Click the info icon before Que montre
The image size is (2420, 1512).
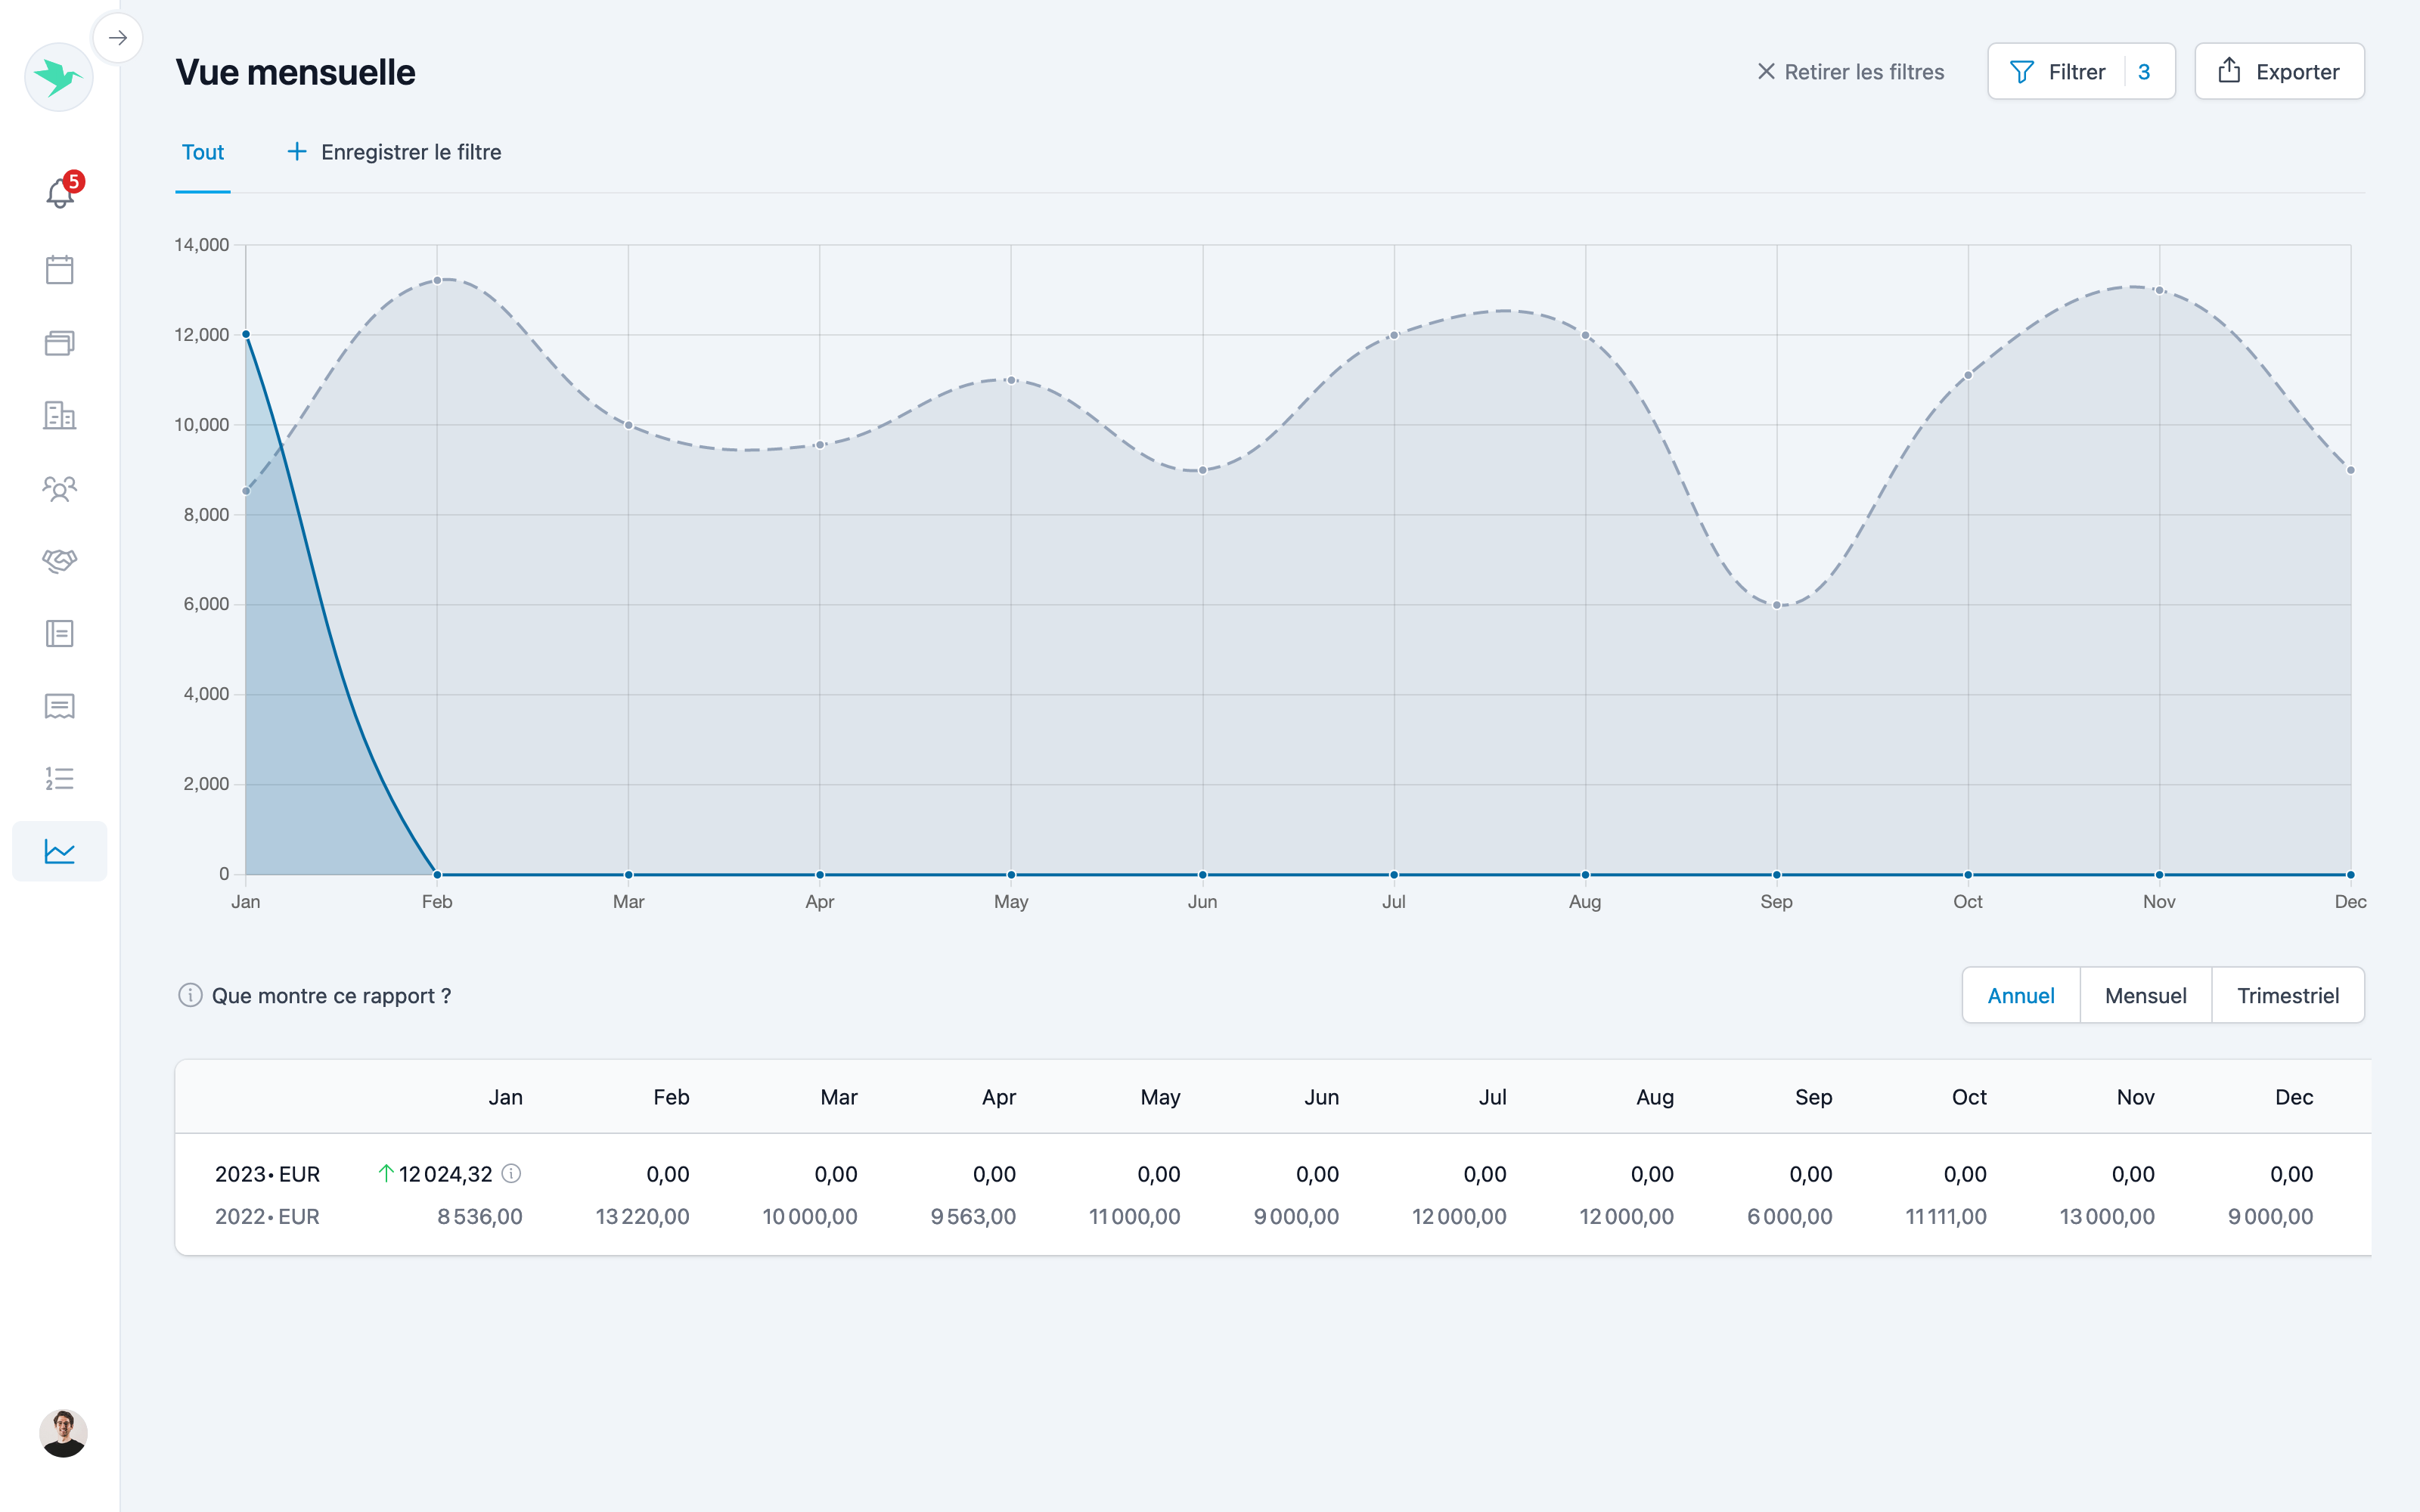(190, 995)
